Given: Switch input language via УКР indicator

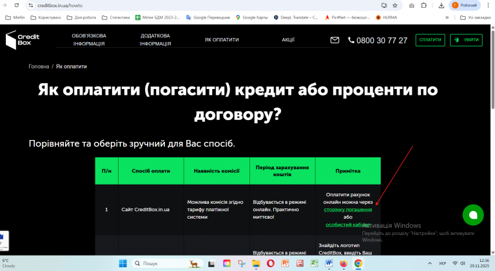Looking at the screenshot, I should click(442, 263).
